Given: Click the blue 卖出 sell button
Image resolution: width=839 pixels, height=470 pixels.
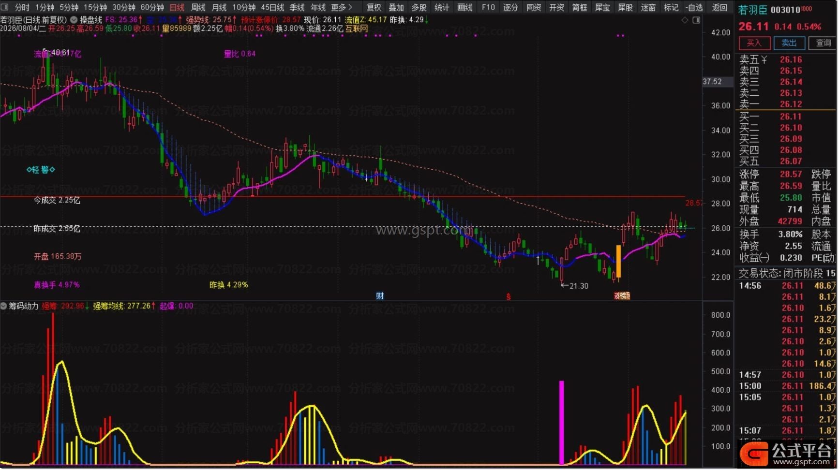Looking at the screenshot, I should tap(789, 43).
